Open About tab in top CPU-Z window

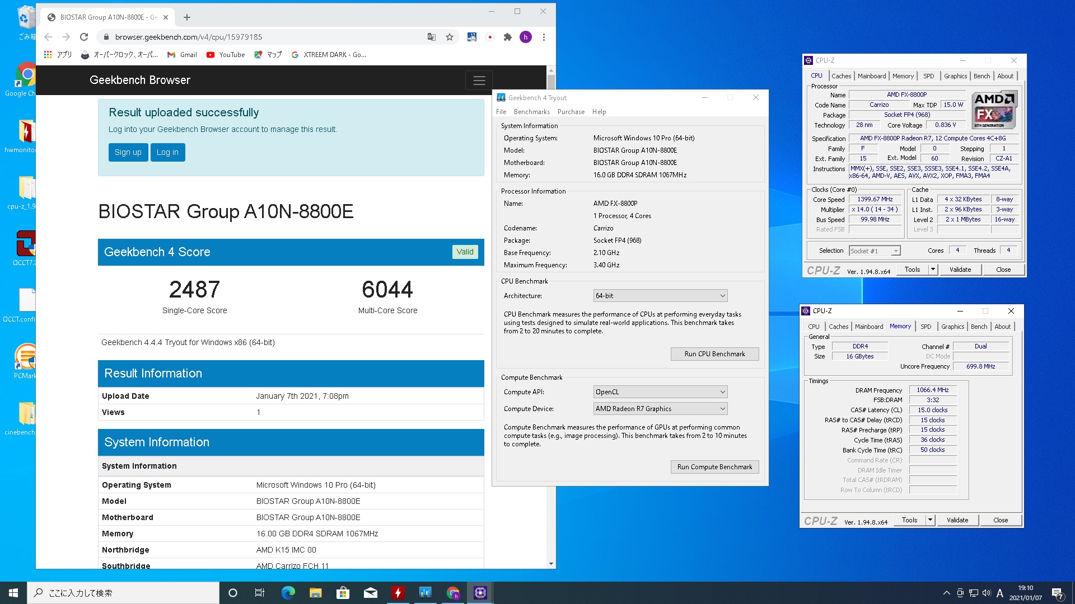click(1005, 76)
